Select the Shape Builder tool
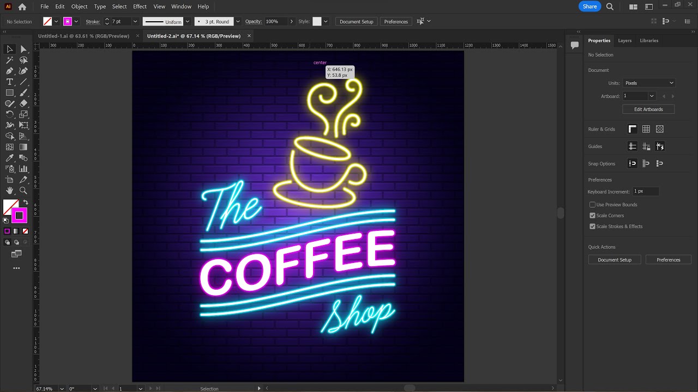The image size is (698, 392). click(9, 136)
